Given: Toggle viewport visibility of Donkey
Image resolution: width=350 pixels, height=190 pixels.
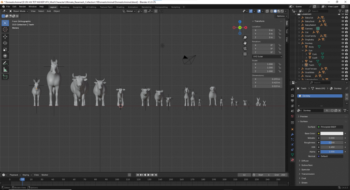Looking at the screenshot, I should coord(342,43).
